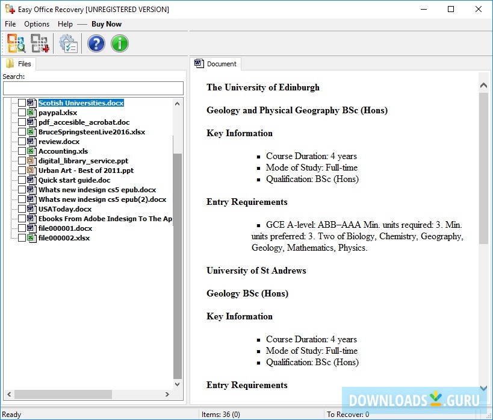Click the scan disk for Office files icon

coord(16,43)
